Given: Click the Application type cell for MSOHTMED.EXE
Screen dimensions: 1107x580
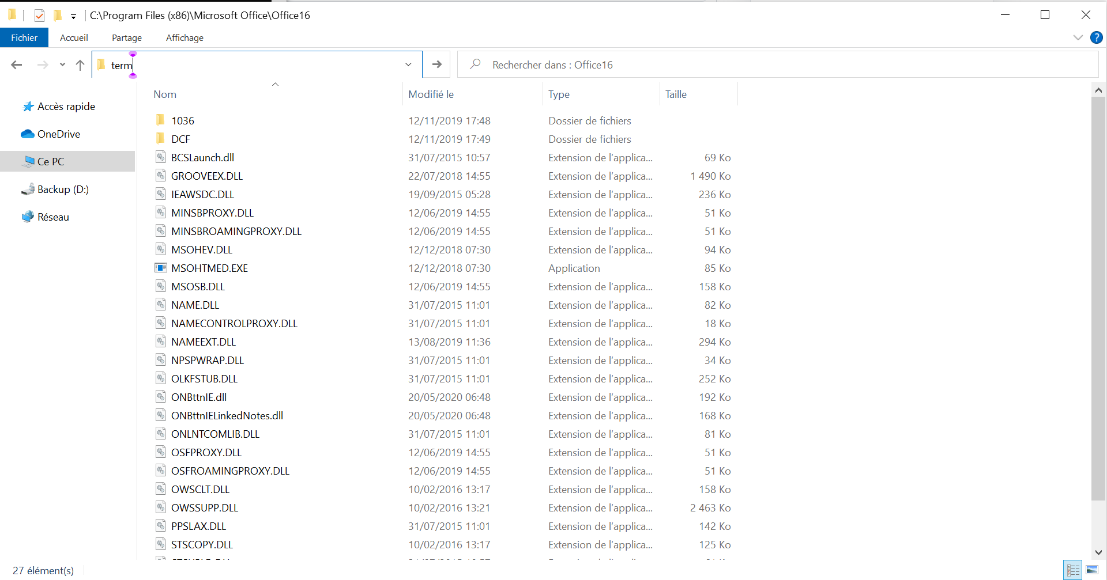Looking at the screenshot, I should tap(574, 268).
